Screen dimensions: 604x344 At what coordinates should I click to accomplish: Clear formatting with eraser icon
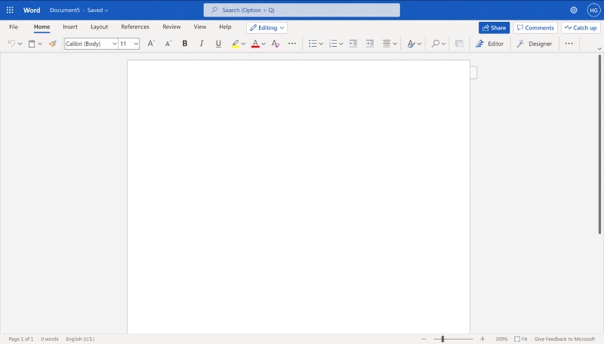tap(276, 44)
